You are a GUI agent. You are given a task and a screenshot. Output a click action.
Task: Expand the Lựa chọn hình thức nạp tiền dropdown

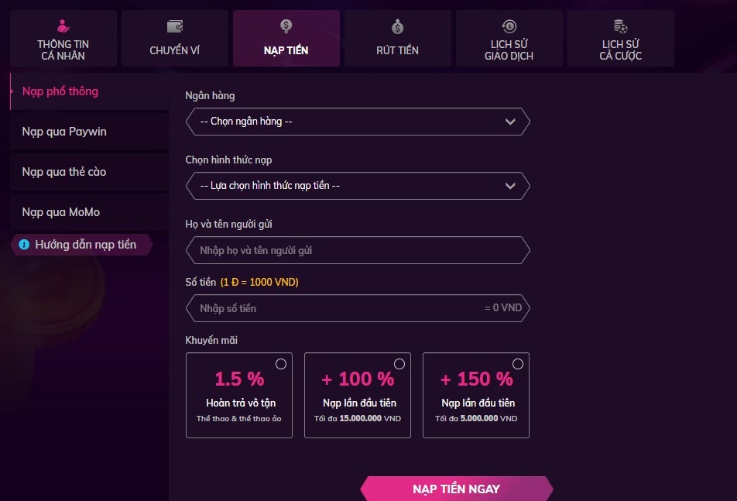click(358, 186)
